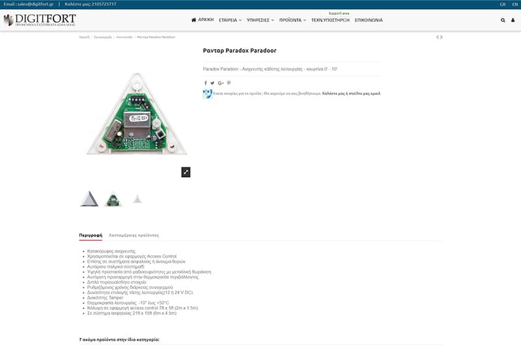521x358 pixels.
Task: Go to next product arrow
Action: point(442,37)
